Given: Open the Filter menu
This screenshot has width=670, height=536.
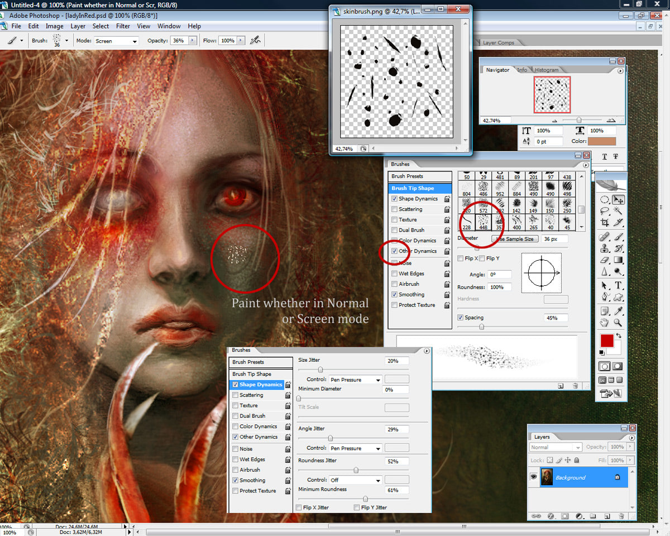Looking at the screenshot, I should [x=123, y=26].
